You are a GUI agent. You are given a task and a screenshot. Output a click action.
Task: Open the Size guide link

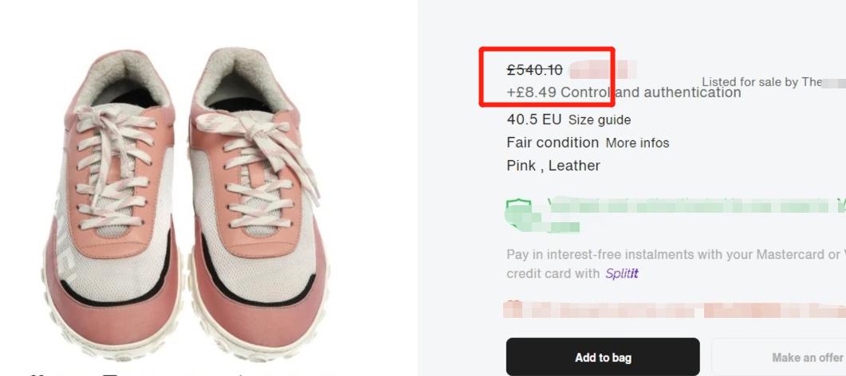click(599, 120)
